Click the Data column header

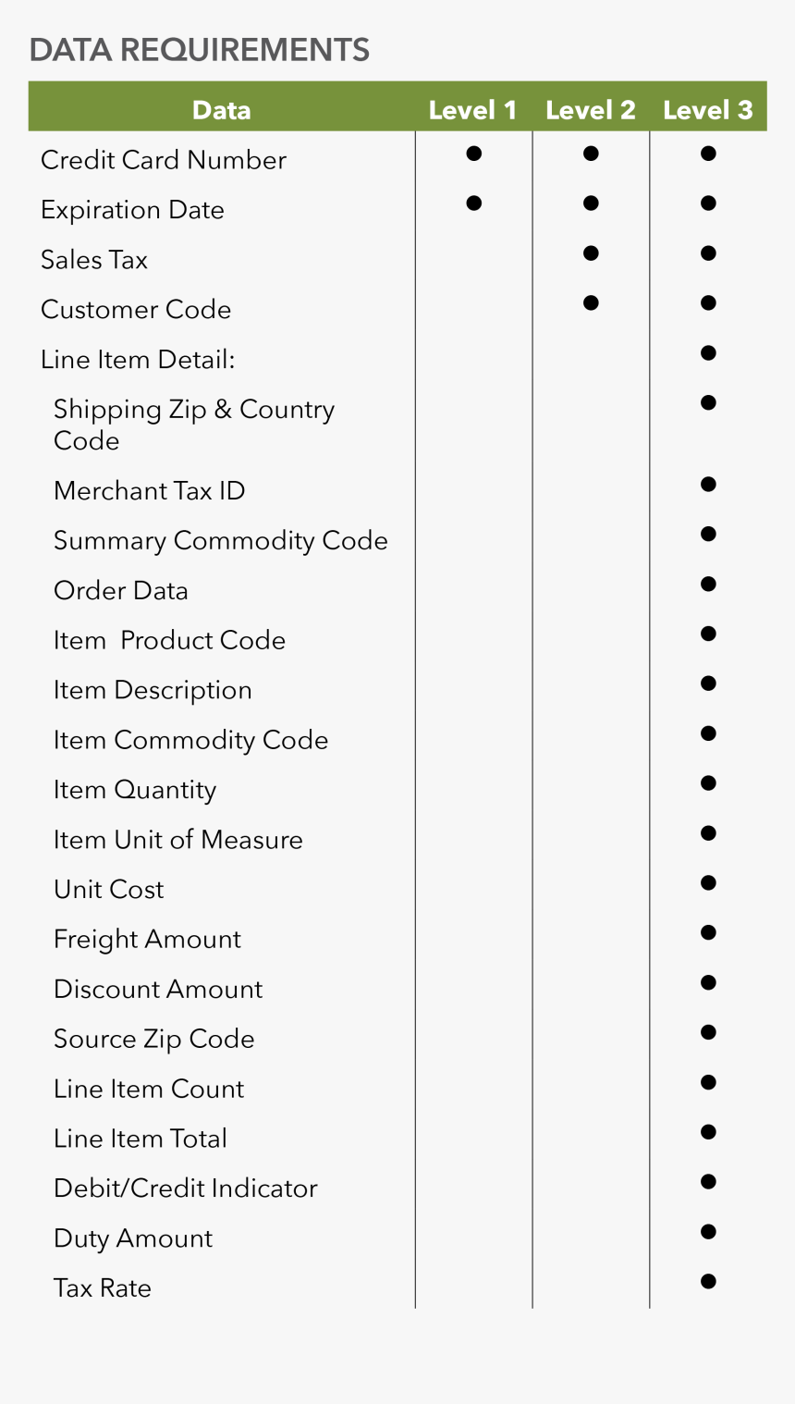click(222, 110)
